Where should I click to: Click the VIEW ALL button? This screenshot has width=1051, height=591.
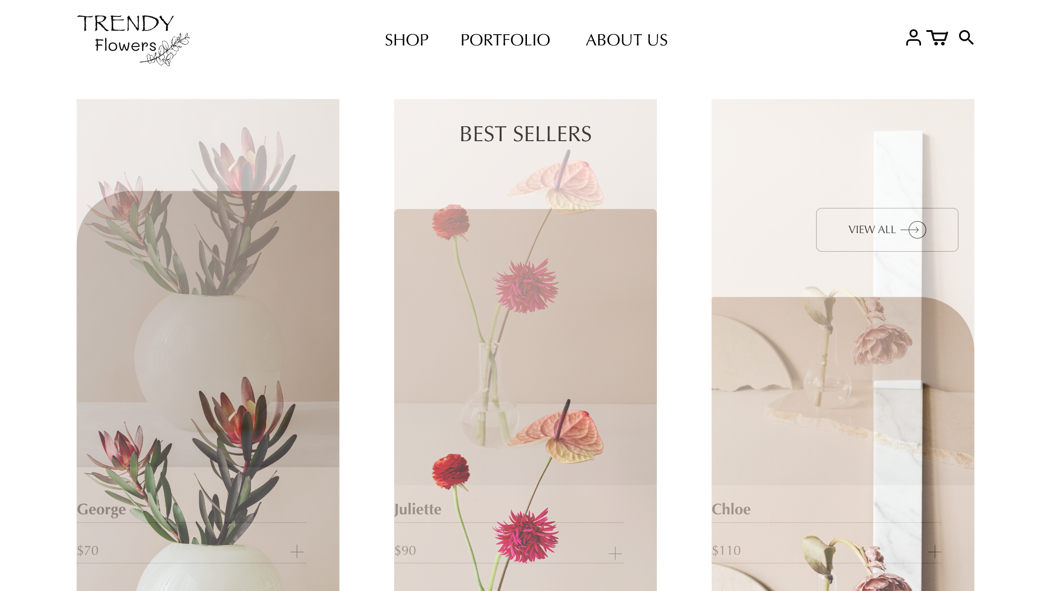tap(887, 230)
